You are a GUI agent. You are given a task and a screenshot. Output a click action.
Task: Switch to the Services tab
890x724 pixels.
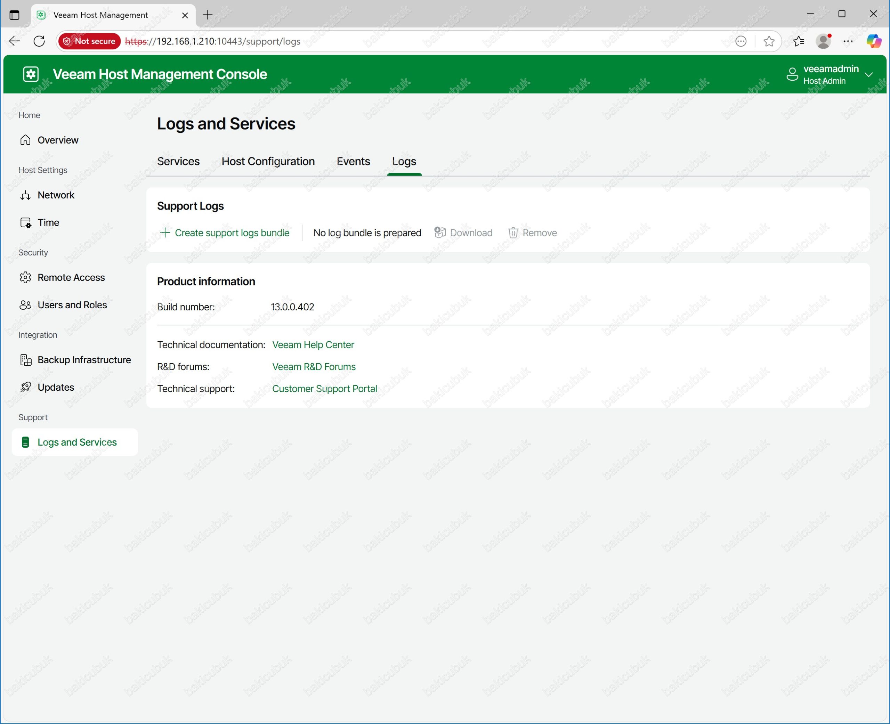[x=178, y=161]
